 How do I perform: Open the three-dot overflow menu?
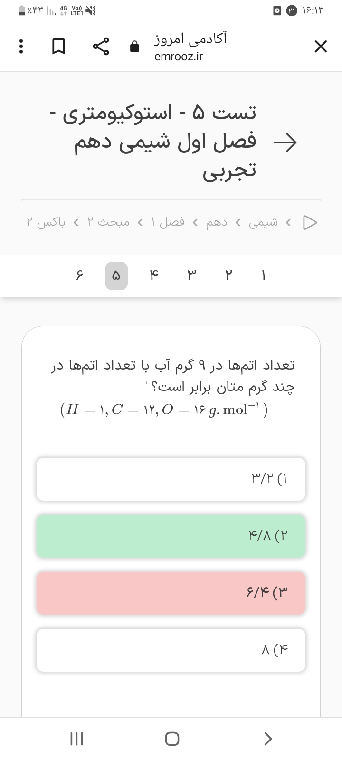(20, 47)
